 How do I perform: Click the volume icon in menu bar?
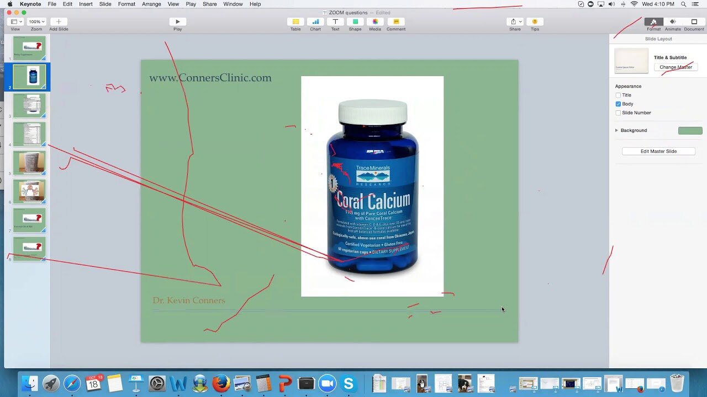point(611,4)
